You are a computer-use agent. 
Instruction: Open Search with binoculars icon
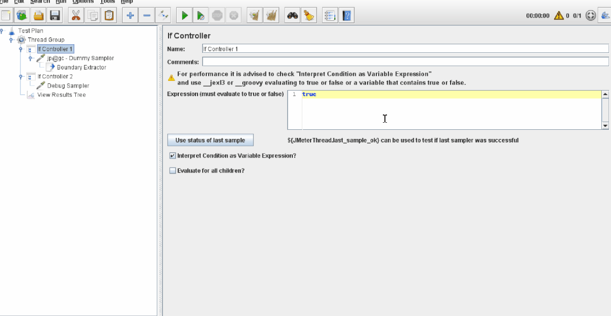292,15
